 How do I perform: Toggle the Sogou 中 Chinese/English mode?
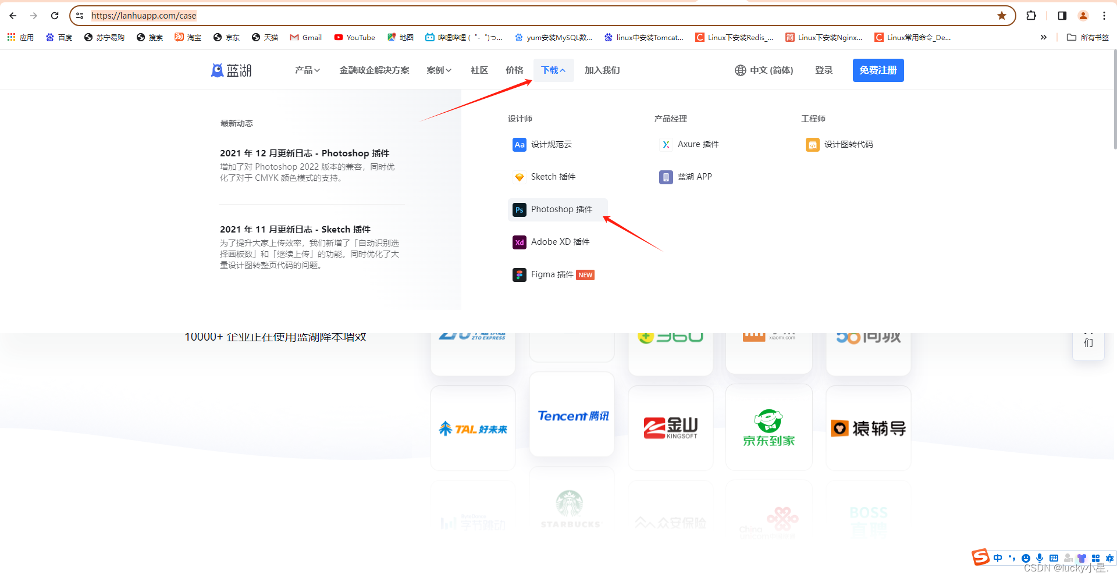[998, 558]
